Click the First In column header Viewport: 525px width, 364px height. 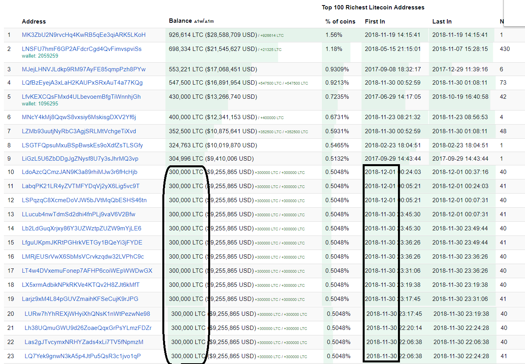point(375,22)
